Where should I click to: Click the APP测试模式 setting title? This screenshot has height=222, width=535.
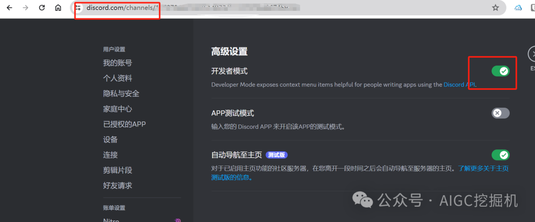[x=233, y=113]
